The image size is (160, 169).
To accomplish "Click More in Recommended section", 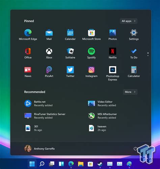I will coord(130,92).
